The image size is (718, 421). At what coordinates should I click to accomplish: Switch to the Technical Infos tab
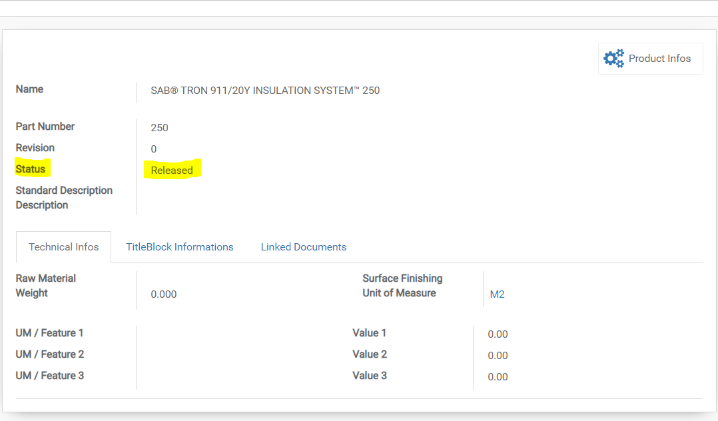(64, 247)
